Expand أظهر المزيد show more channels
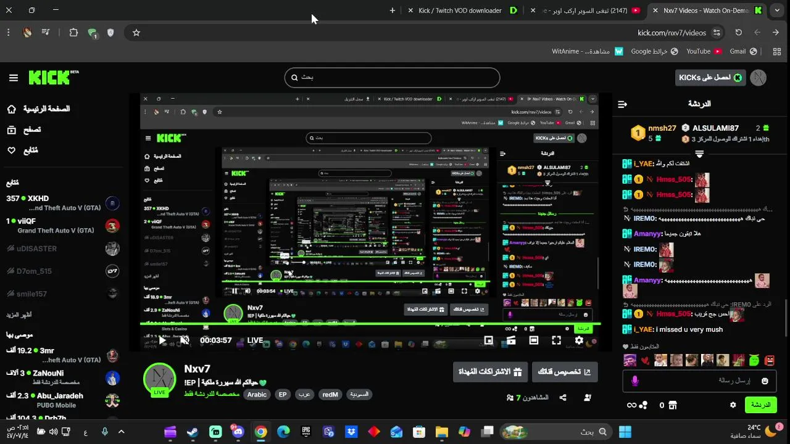Screen dimensions: 790x444 click(x=19, y=315)
